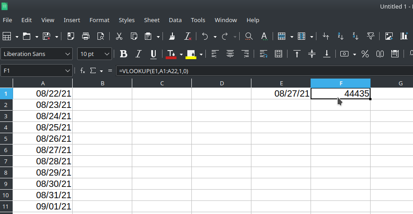Click the Paste clipboard icon
The image size is (413, 214).
point(148,36)
